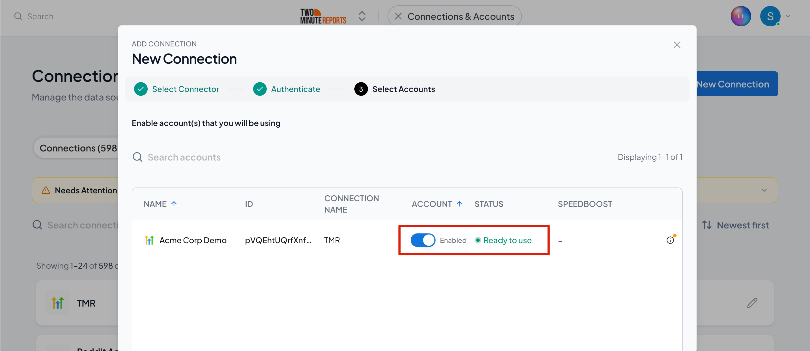
Task: Click the pVQEhtUQrfXnf... ID value
Action: coord(278,240)
